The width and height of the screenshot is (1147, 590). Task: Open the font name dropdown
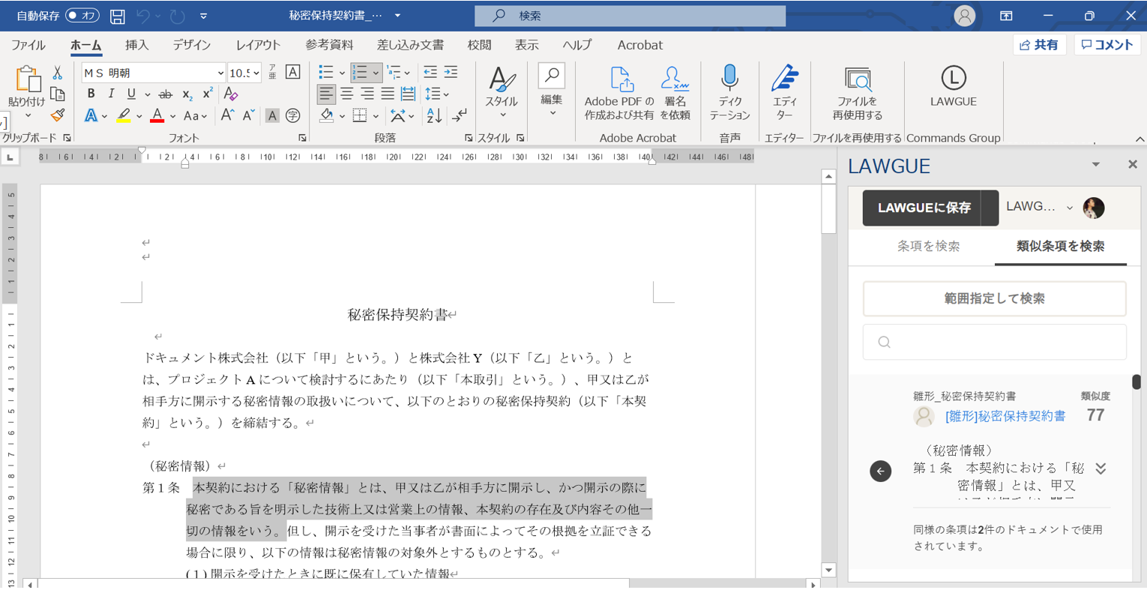(220, 73)
